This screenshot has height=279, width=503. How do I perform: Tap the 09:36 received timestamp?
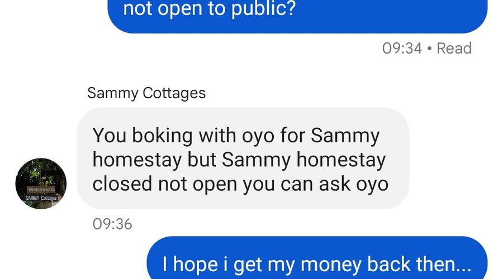click(x=112, y=224)
